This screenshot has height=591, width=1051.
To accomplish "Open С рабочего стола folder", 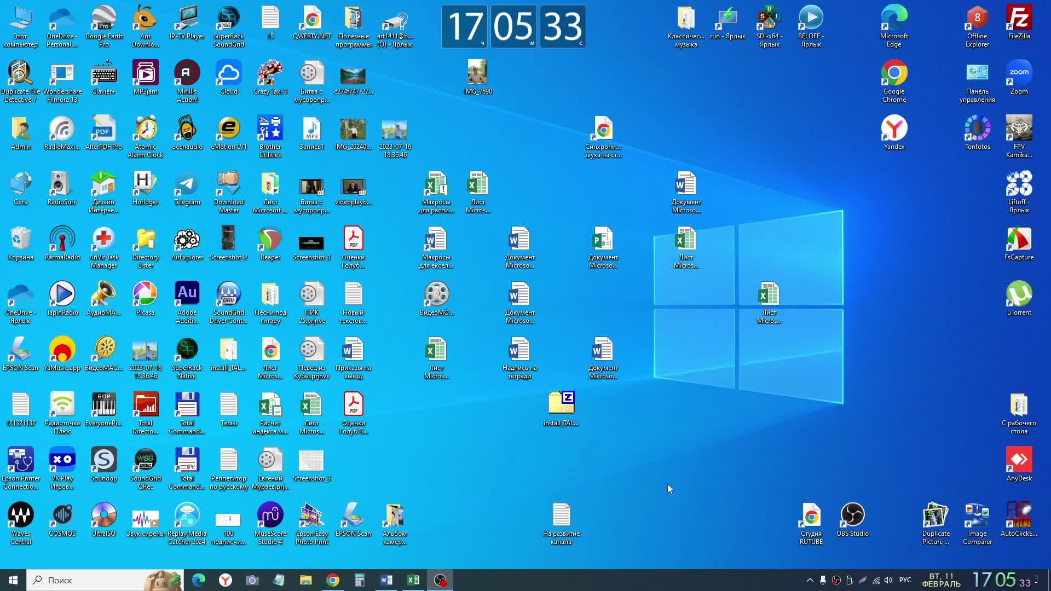I will click(x=1019, y=413).
